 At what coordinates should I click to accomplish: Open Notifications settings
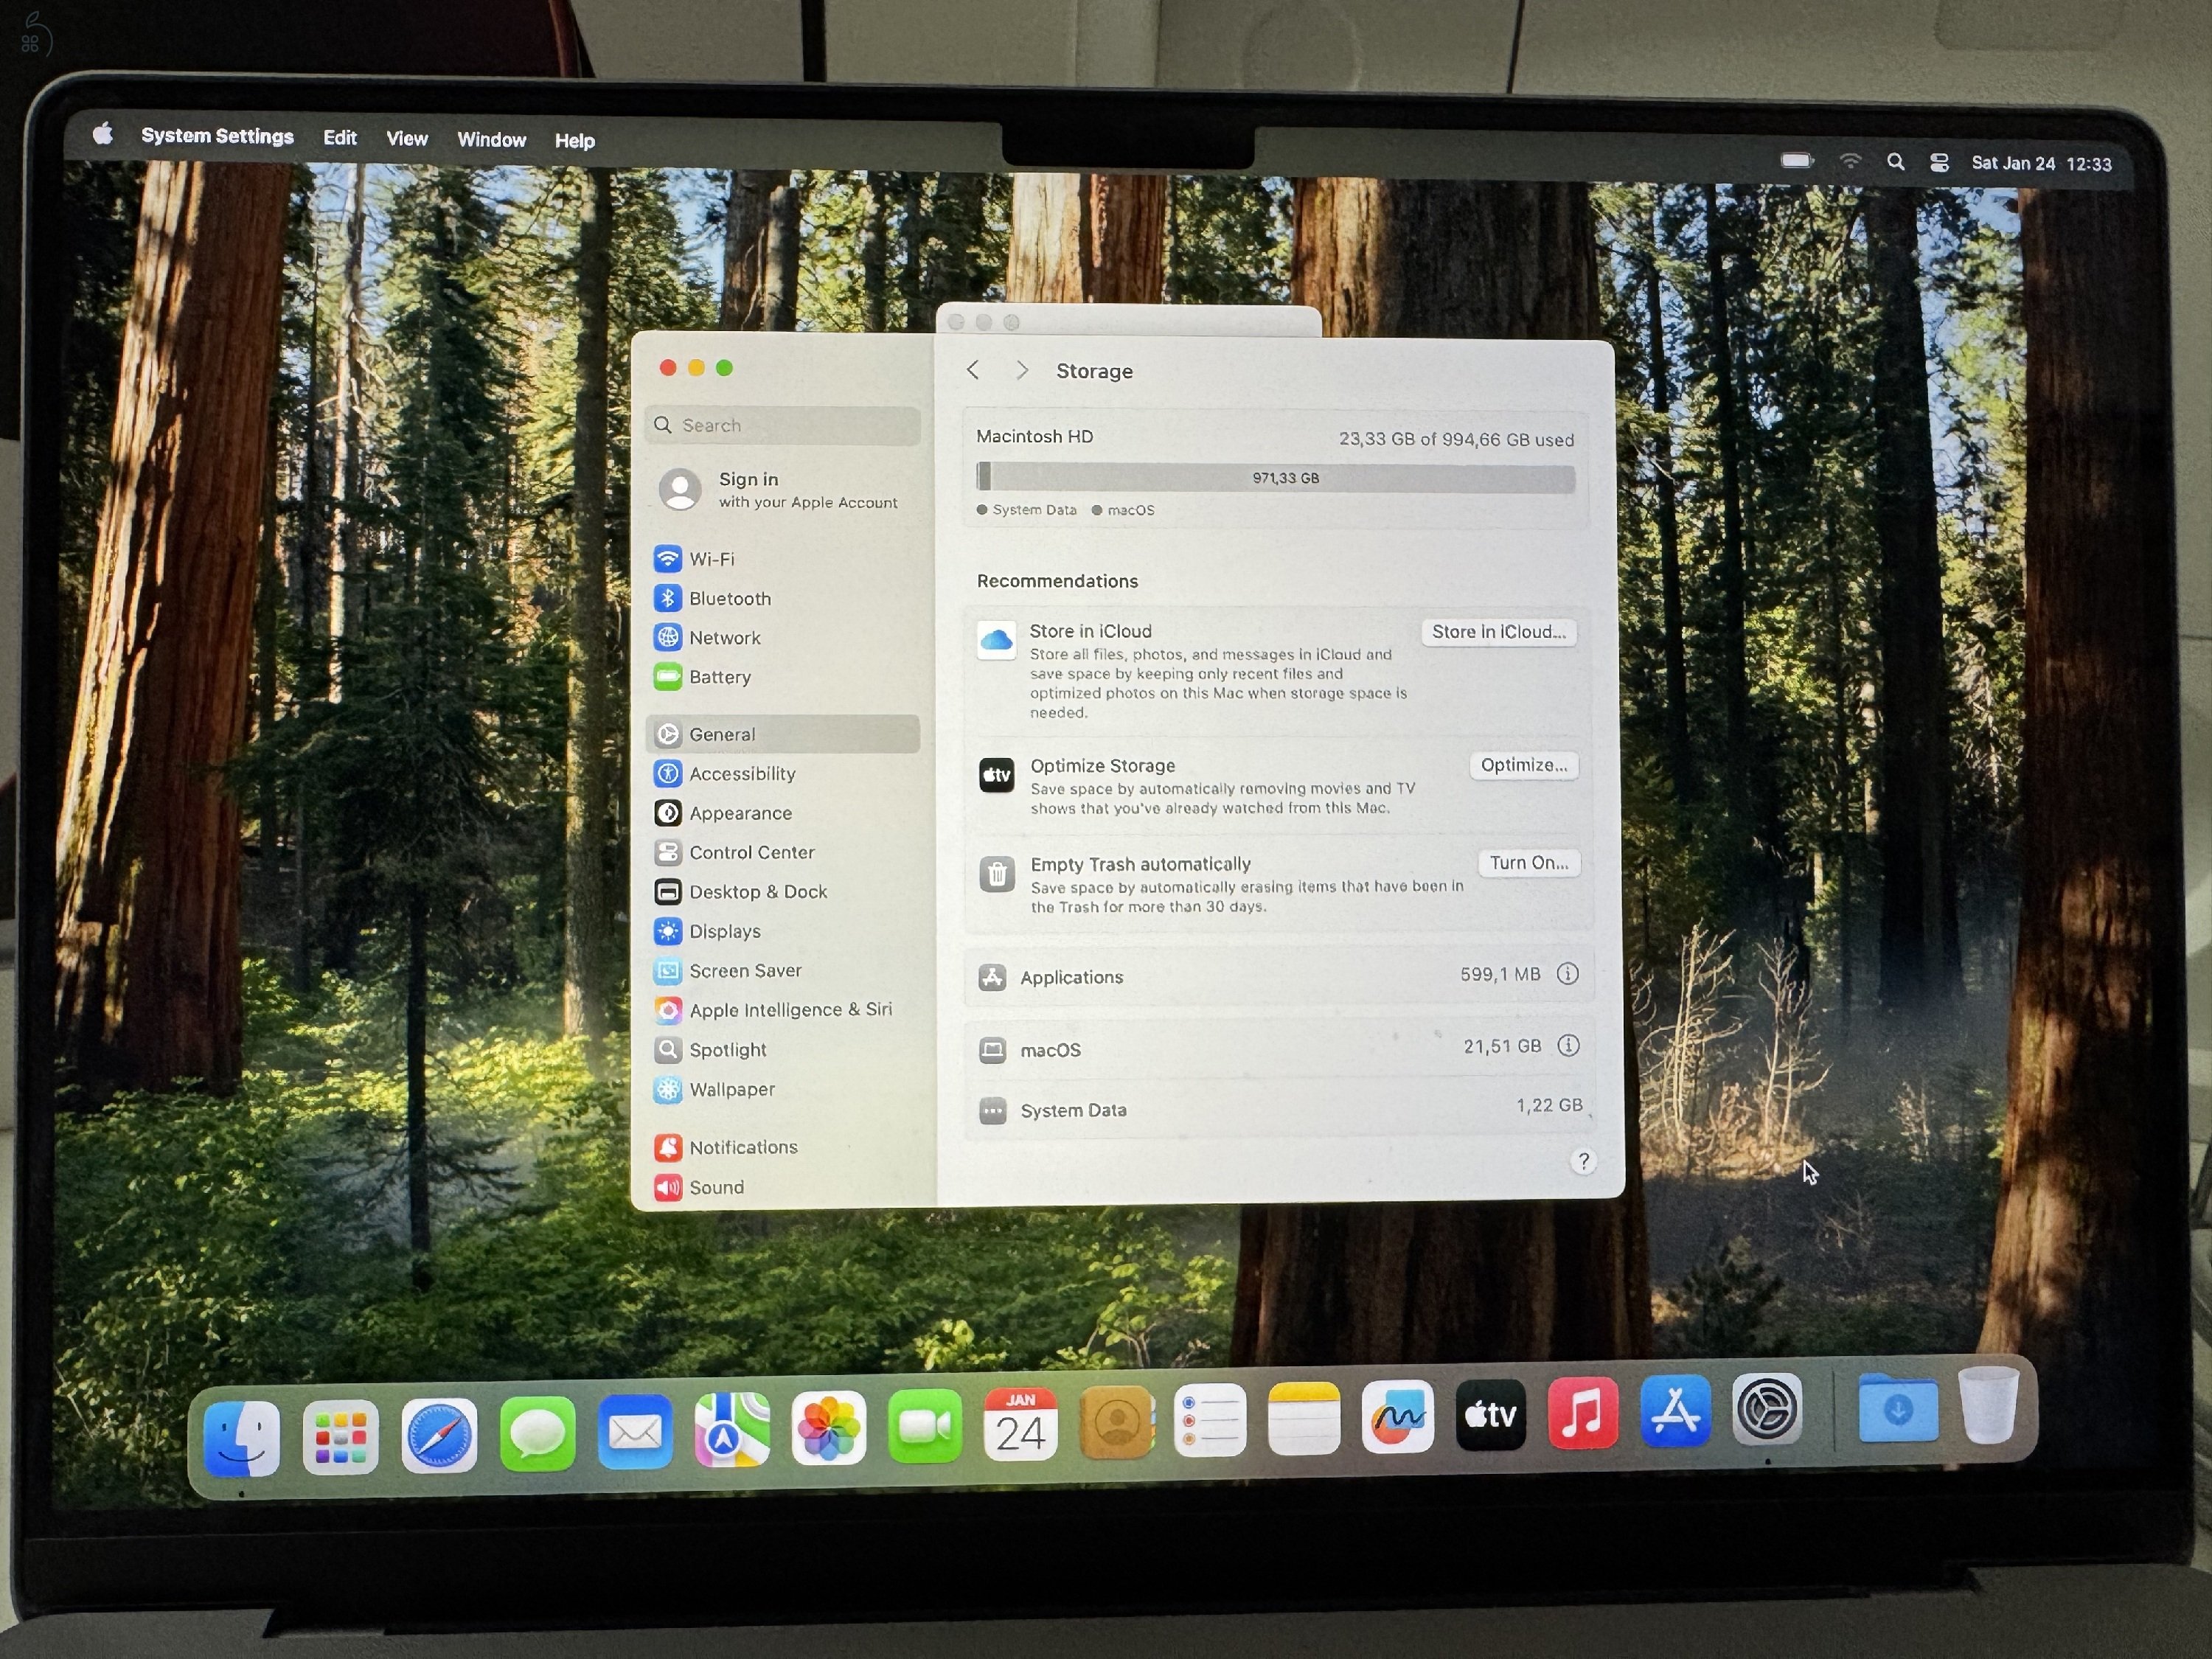tap(743, 1147)
